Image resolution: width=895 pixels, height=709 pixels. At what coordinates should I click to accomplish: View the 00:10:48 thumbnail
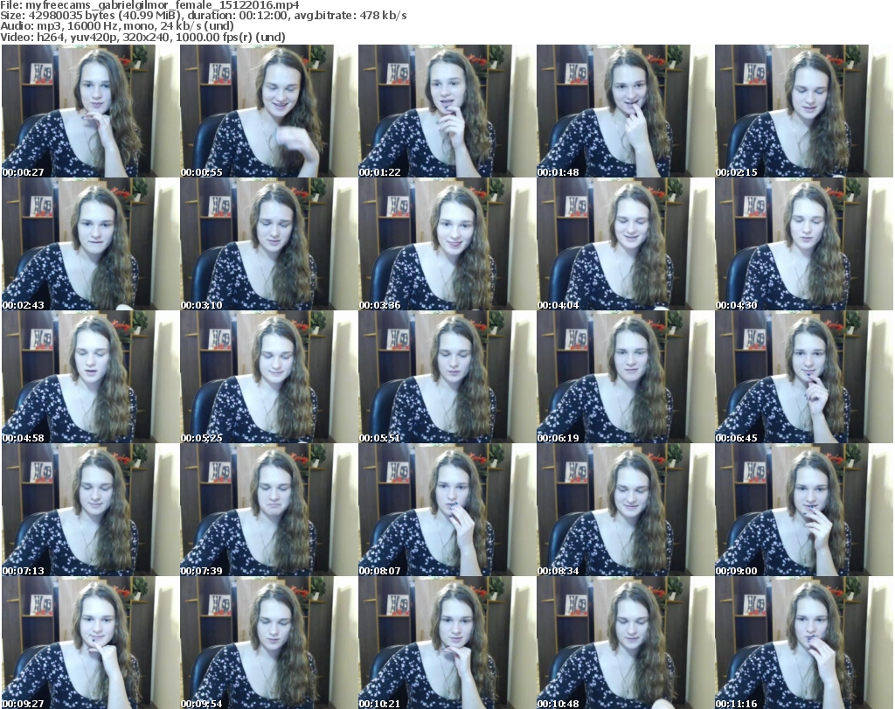point(625,643)
